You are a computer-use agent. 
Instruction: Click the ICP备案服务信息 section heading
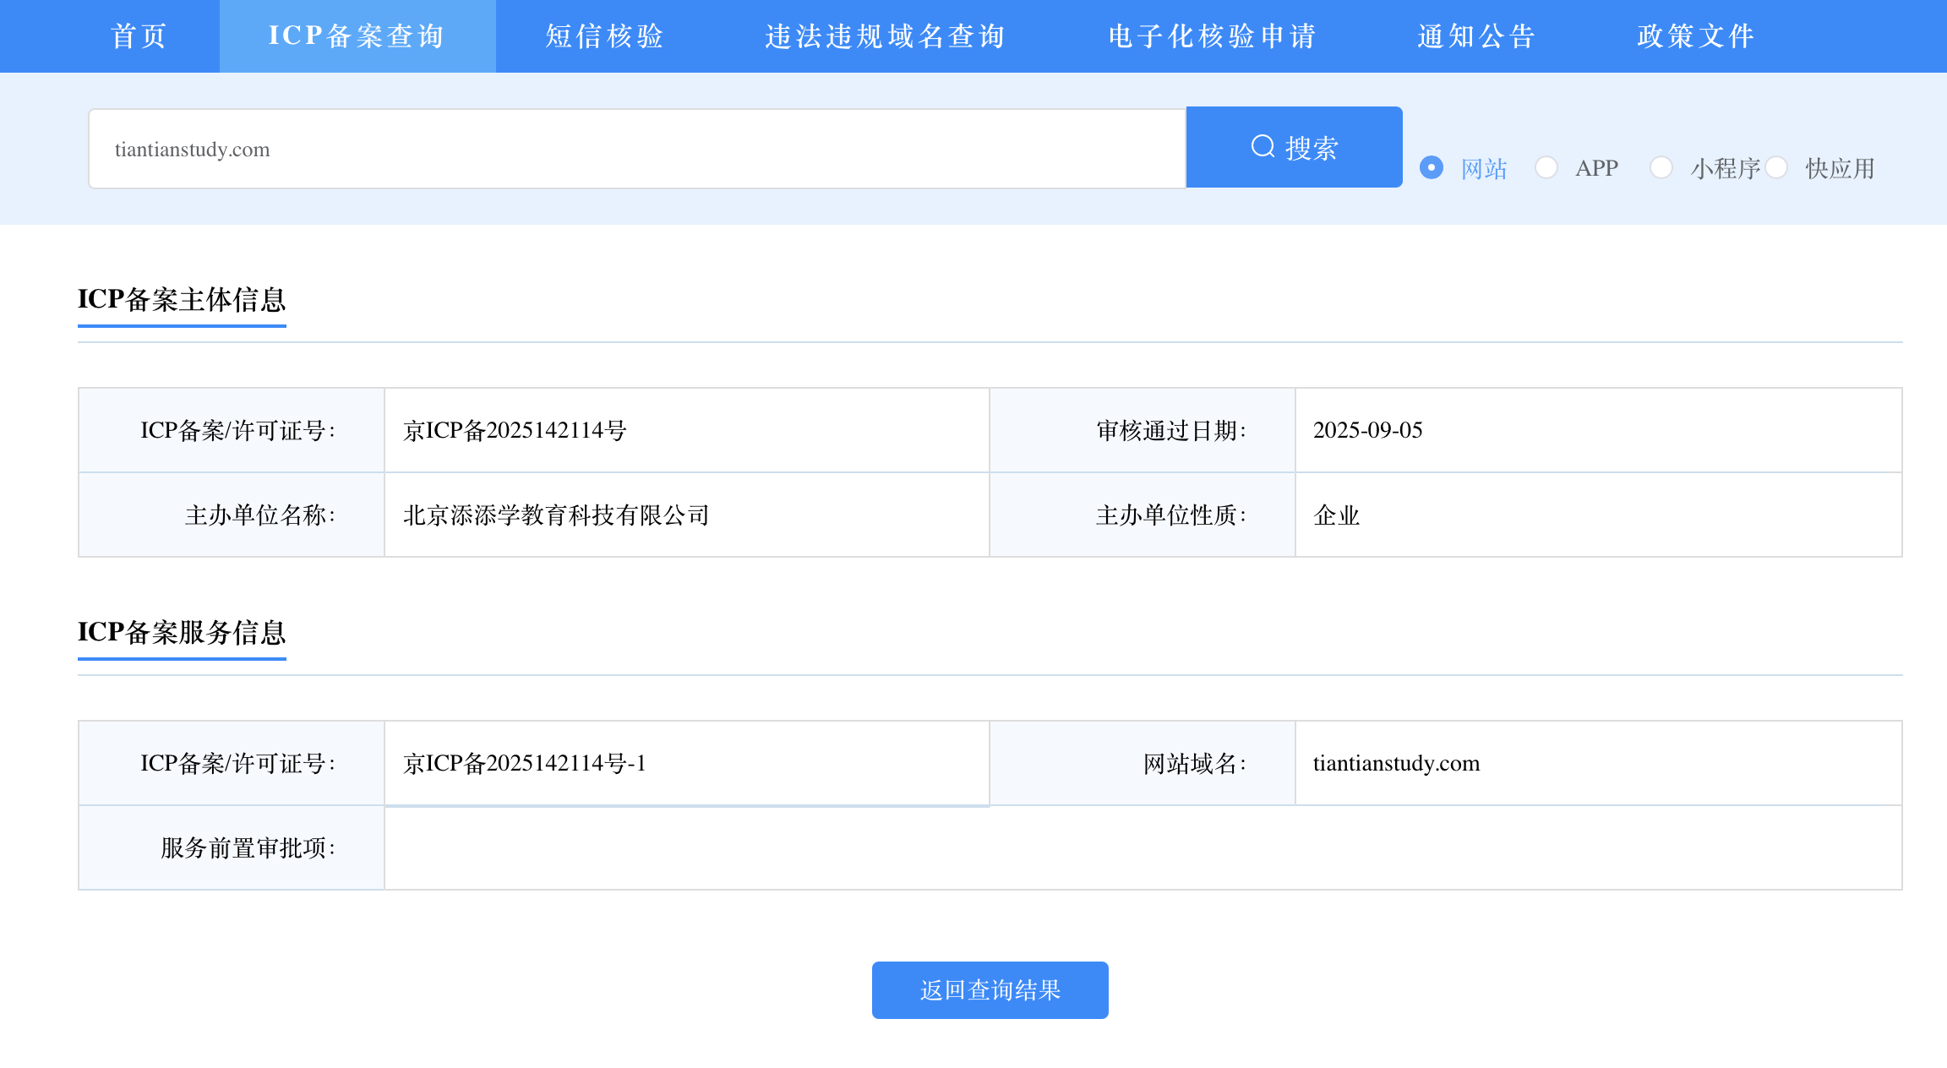coord(182,632)
